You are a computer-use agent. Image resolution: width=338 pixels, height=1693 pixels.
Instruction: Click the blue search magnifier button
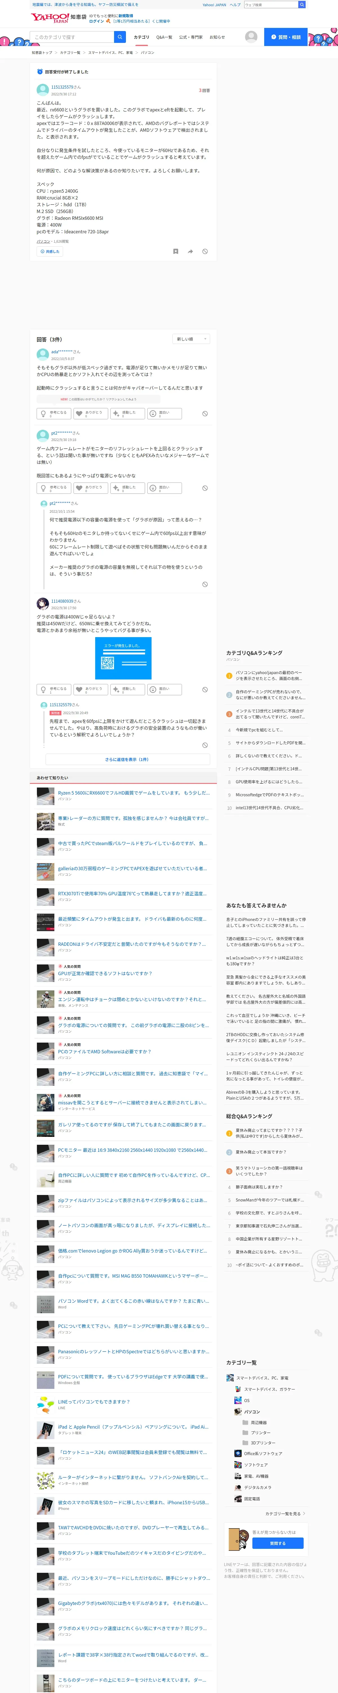(x=120, y=37)
